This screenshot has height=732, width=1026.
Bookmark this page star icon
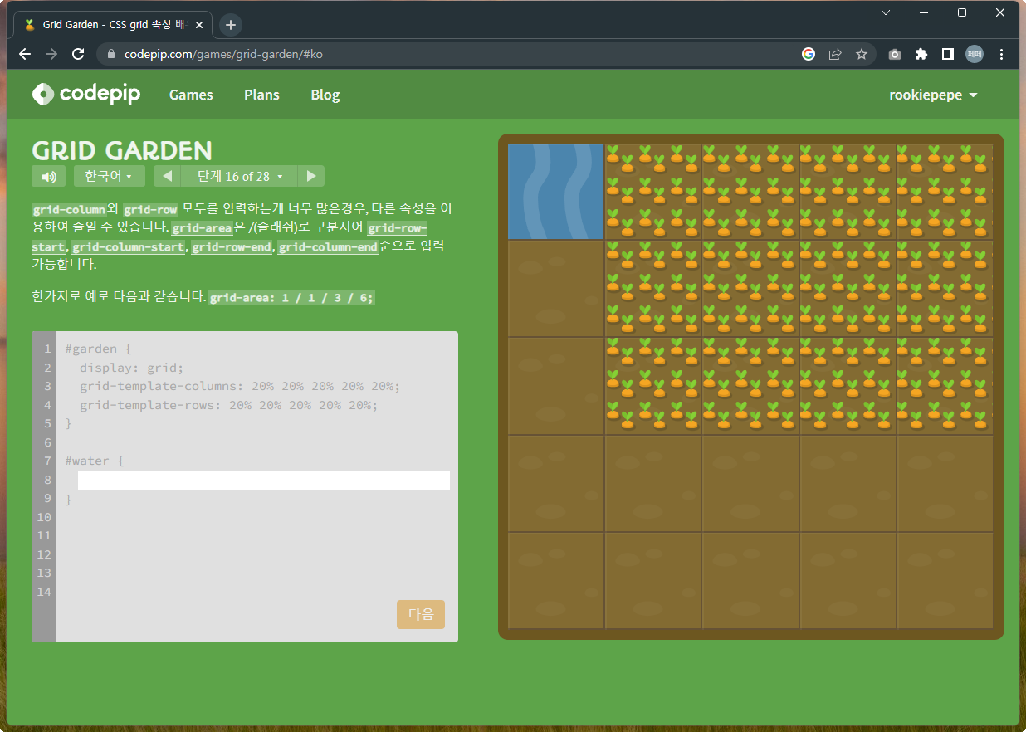tap(862, 54)
